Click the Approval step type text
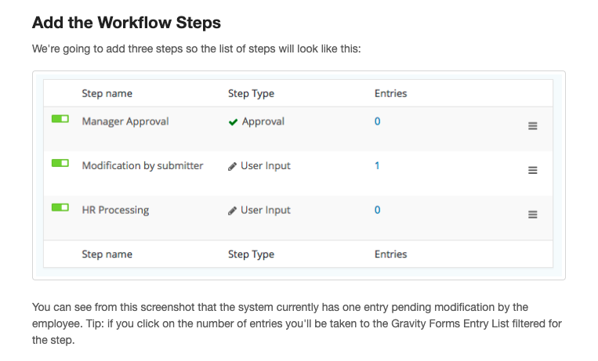598x361 pixels. [263, 121]
